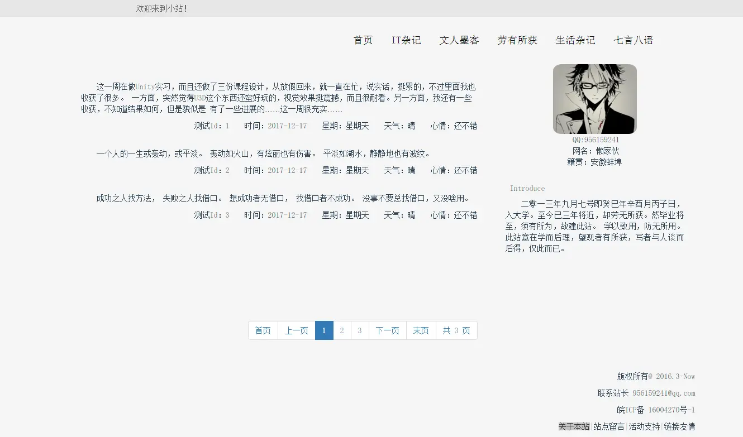Click 测试Id：1 metadata label

point(212,126)
